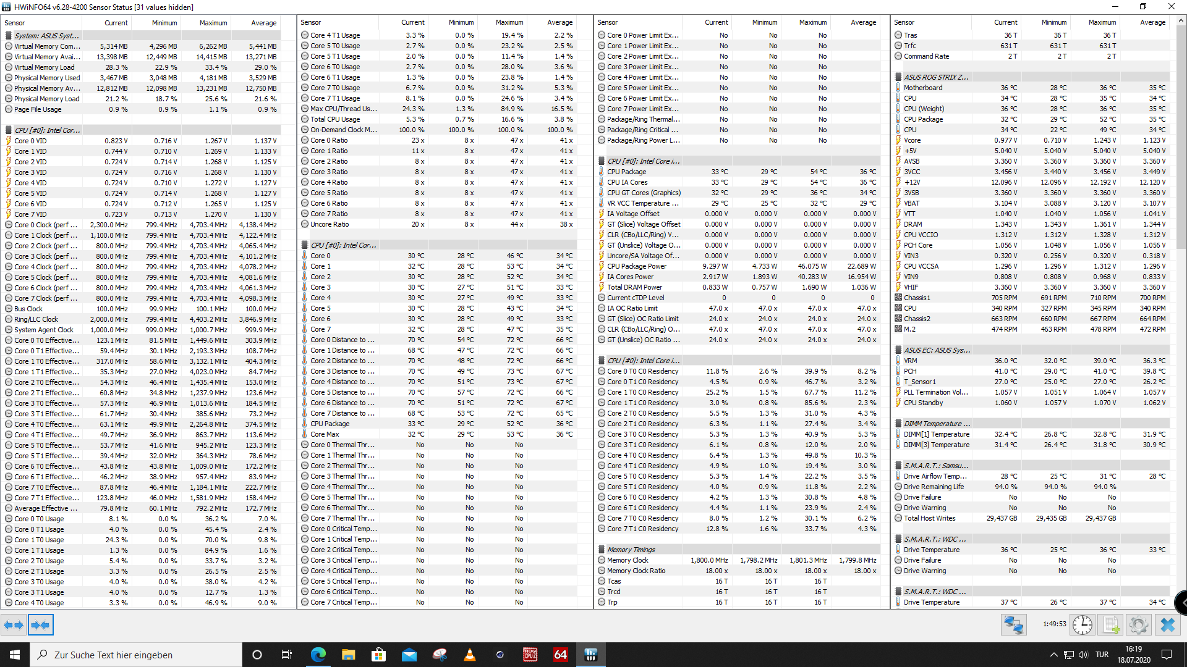Select the Bus Clock row
The image size is (1187, 667).
[142, 309]
